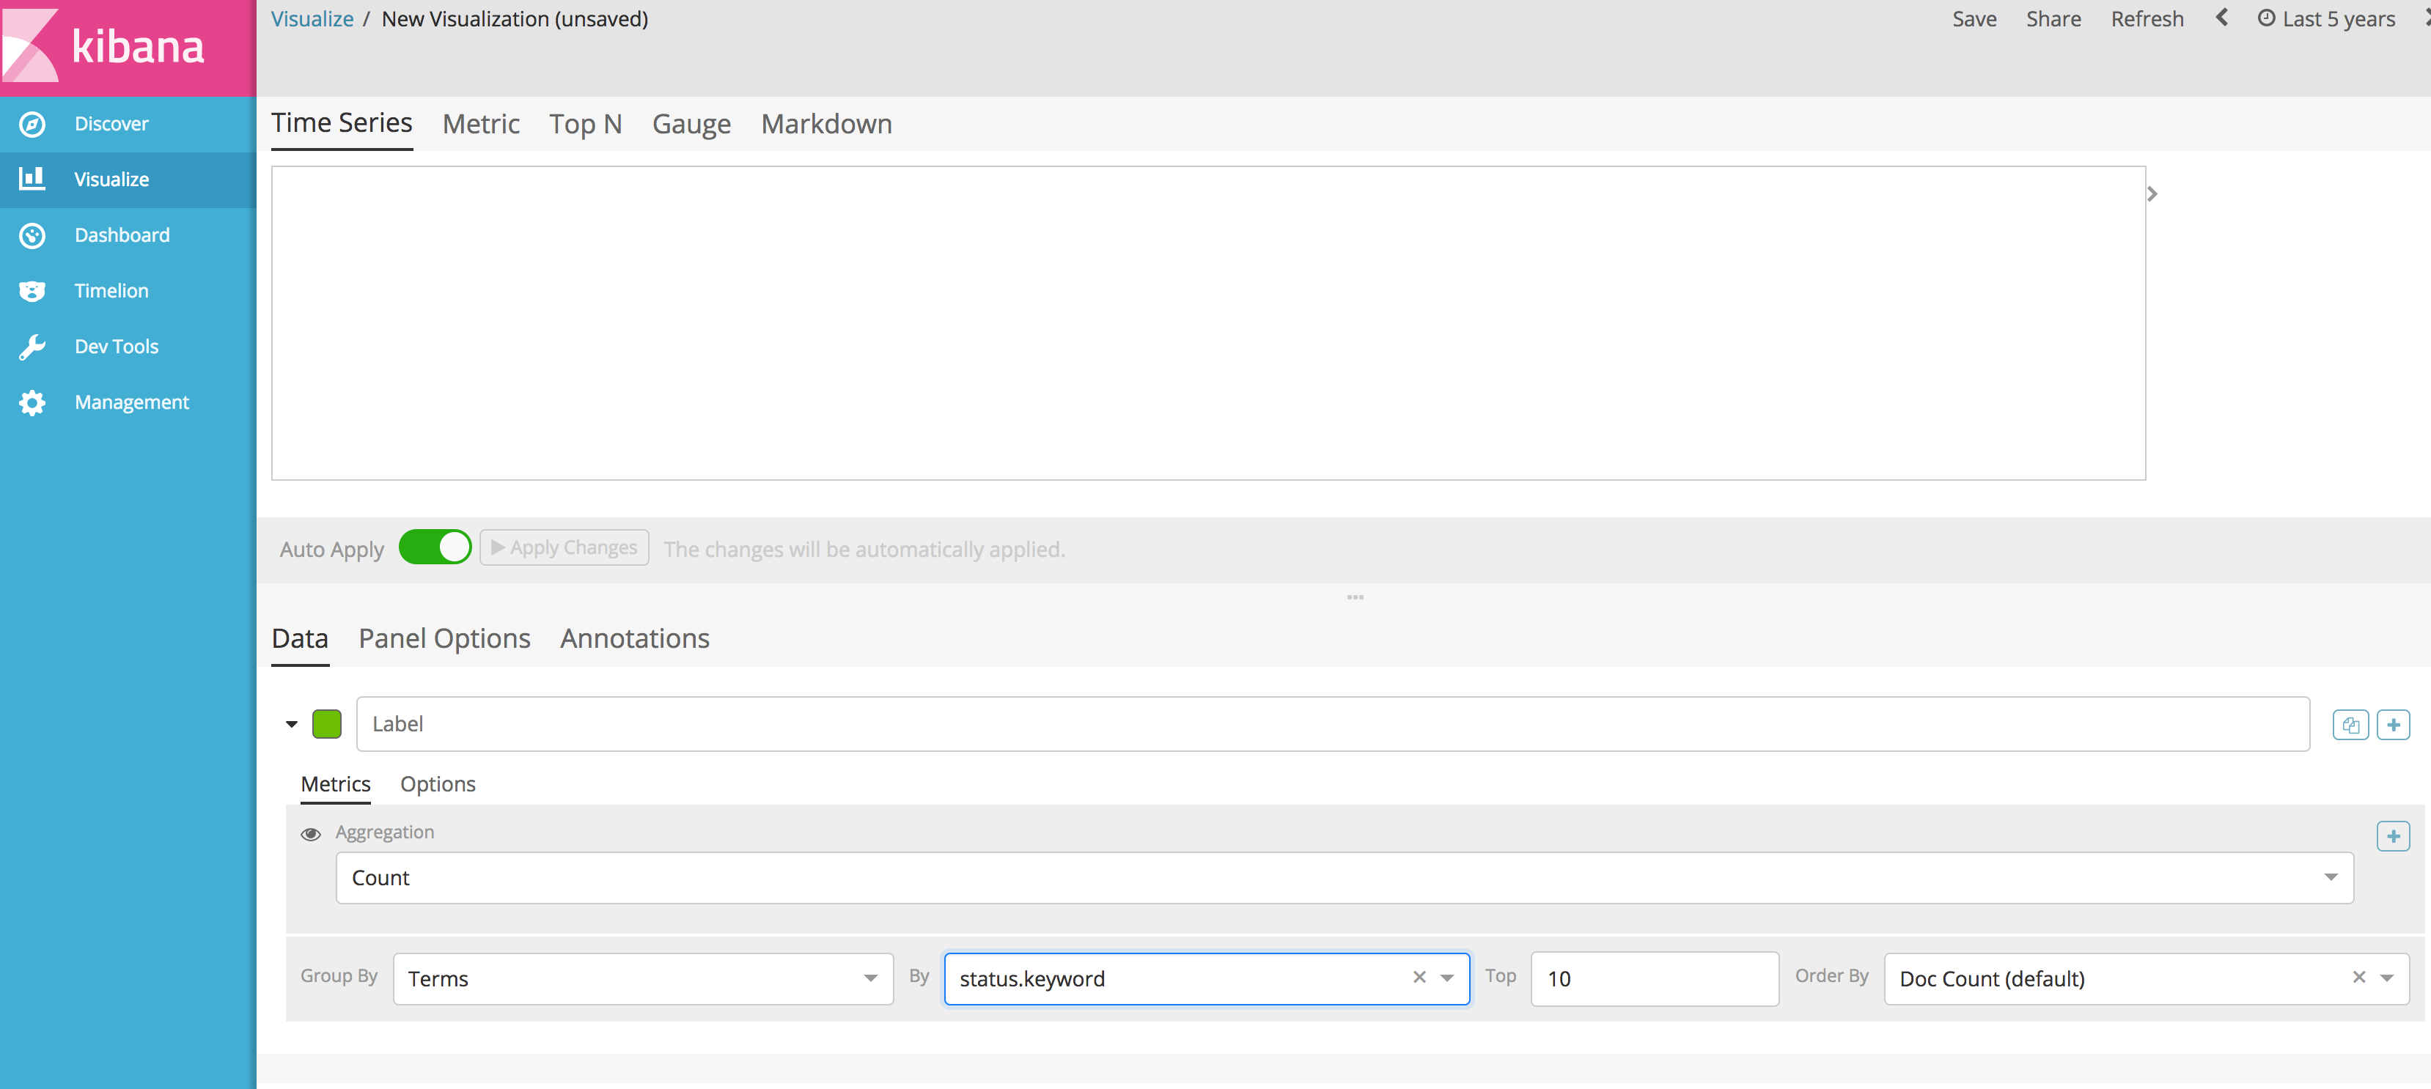
Task: Change the series color swatch
Action: point(326,725)
